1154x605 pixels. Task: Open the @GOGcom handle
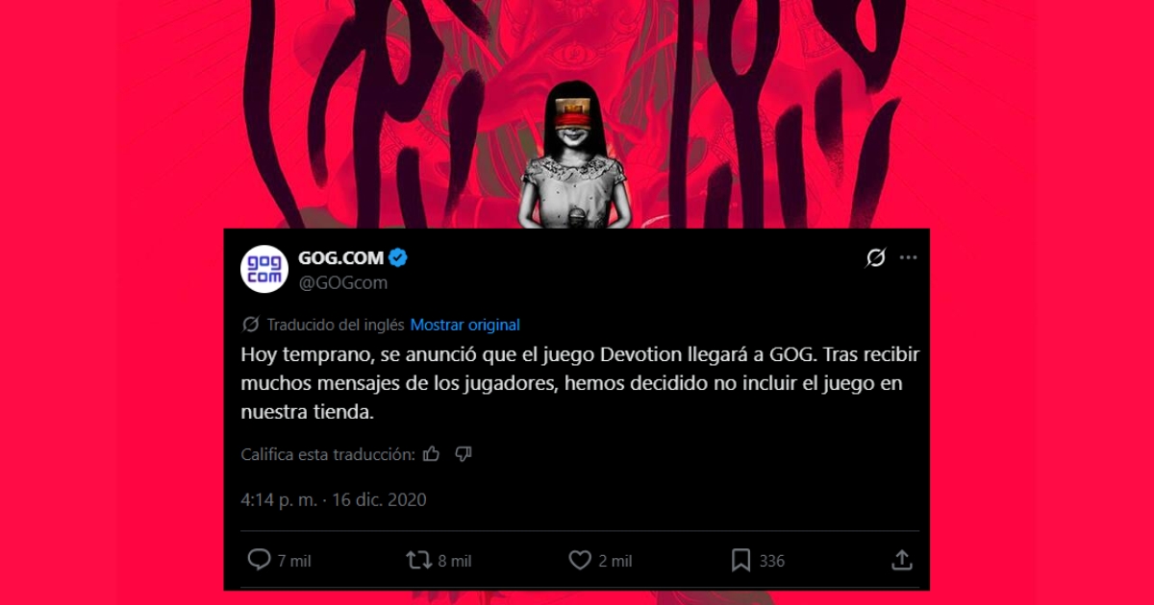pyautogui.click(x=342, y=281)
